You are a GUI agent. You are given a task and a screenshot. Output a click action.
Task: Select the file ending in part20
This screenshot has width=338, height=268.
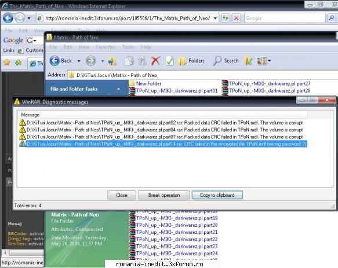click(x=173, y=225)
